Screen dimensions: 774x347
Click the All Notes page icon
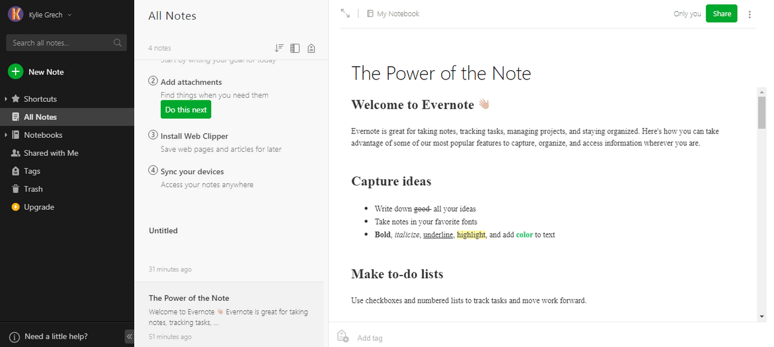click(16, 117)
